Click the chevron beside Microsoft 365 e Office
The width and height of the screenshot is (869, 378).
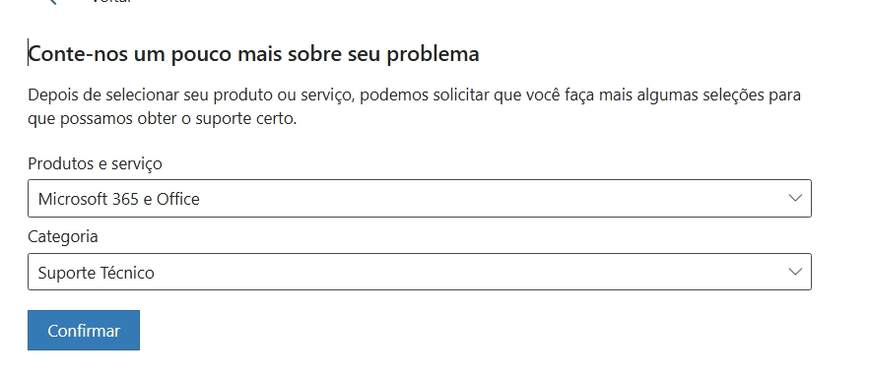click(795, 198)
